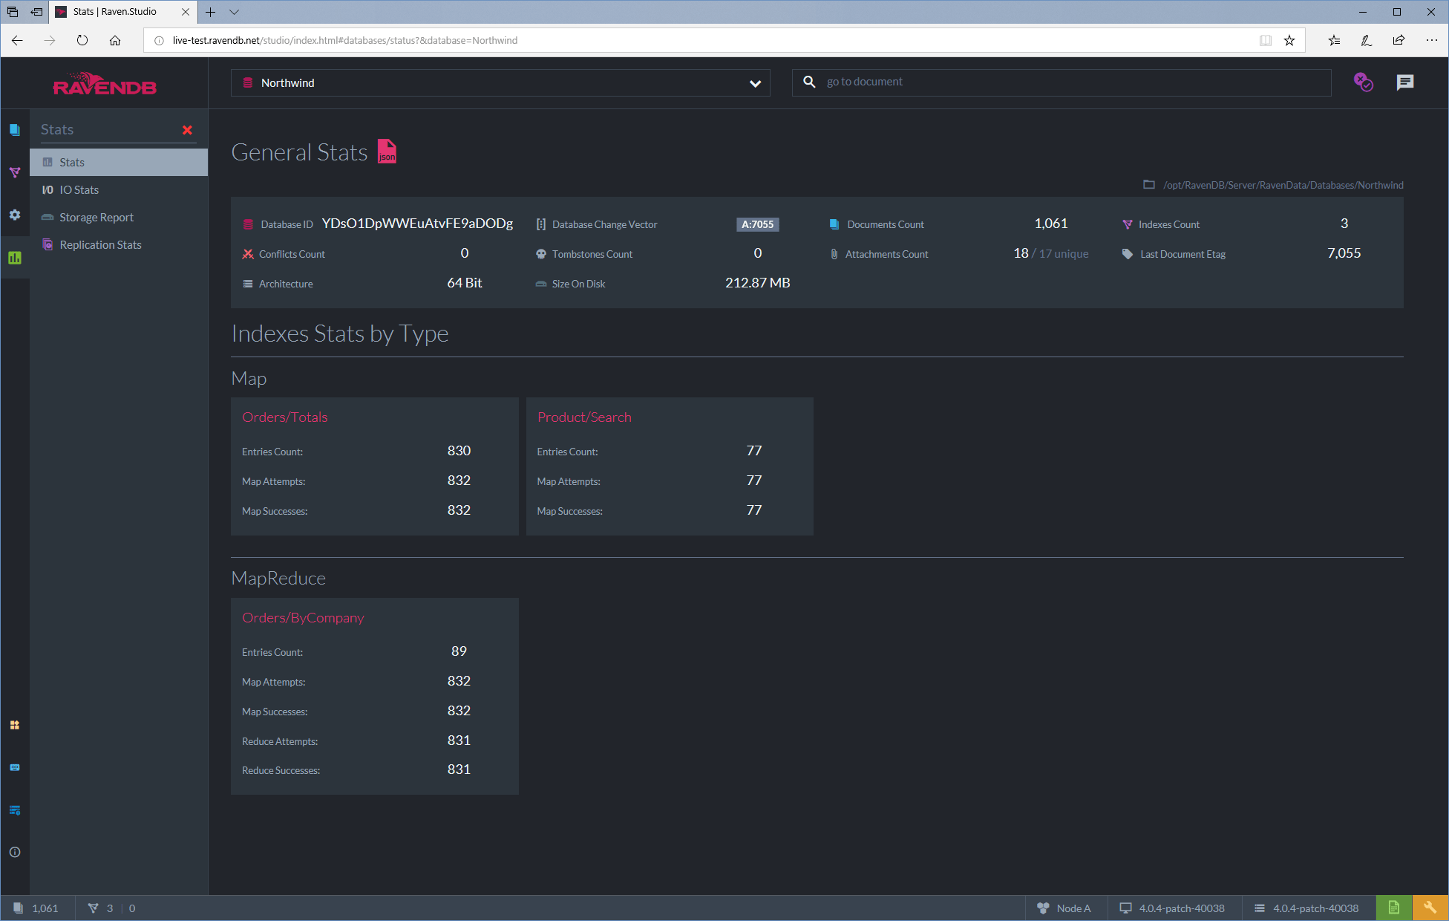Click the orange wrench icon in footer

pyautogui.click(x=1430, y=908)
